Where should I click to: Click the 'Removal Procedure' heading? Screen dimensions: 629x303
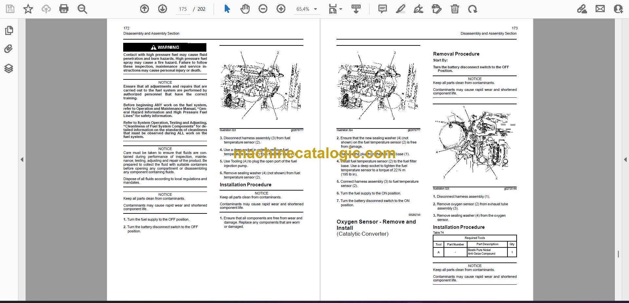pyautogui.click(x=456, y=54)
